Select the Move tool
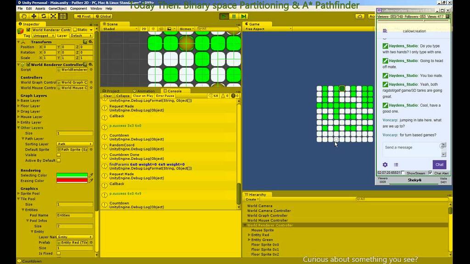470x264 pixels. (x=33, y=16)
